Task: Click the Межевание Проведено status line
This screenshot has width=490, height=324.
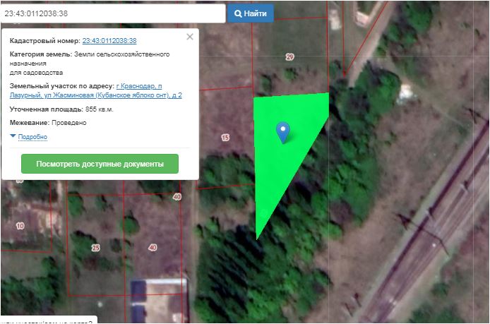Action: 48,123
